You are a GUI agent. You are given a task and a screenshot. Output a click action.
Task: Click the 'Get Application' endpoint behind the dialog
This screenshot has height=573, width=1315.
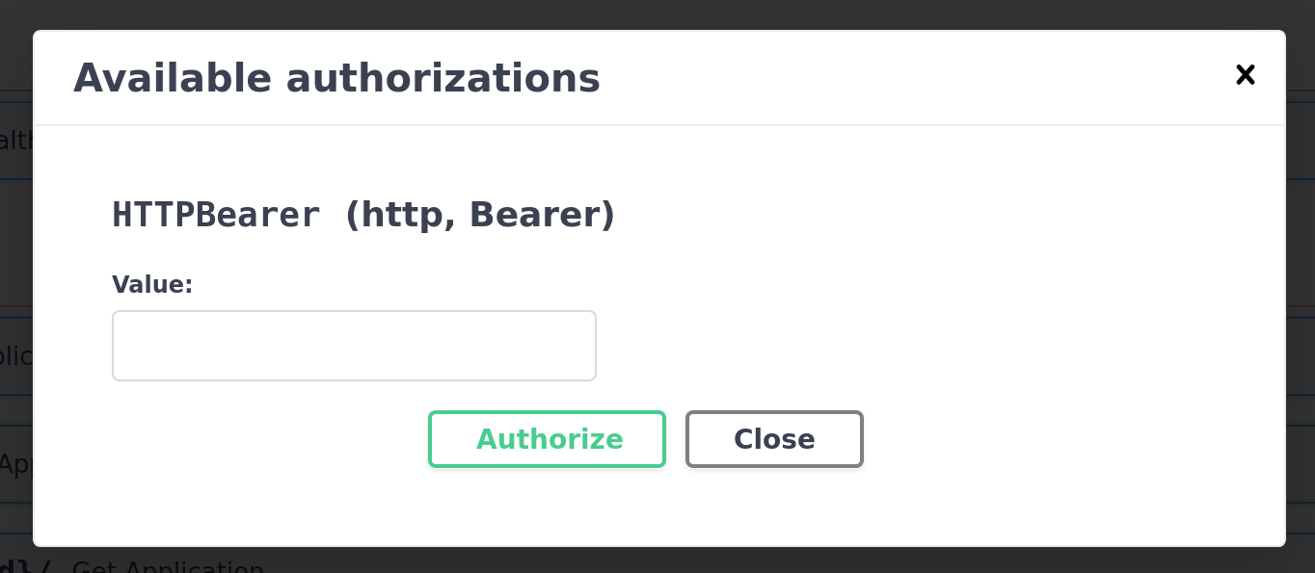pyautogui.click(x=168, y=566)
